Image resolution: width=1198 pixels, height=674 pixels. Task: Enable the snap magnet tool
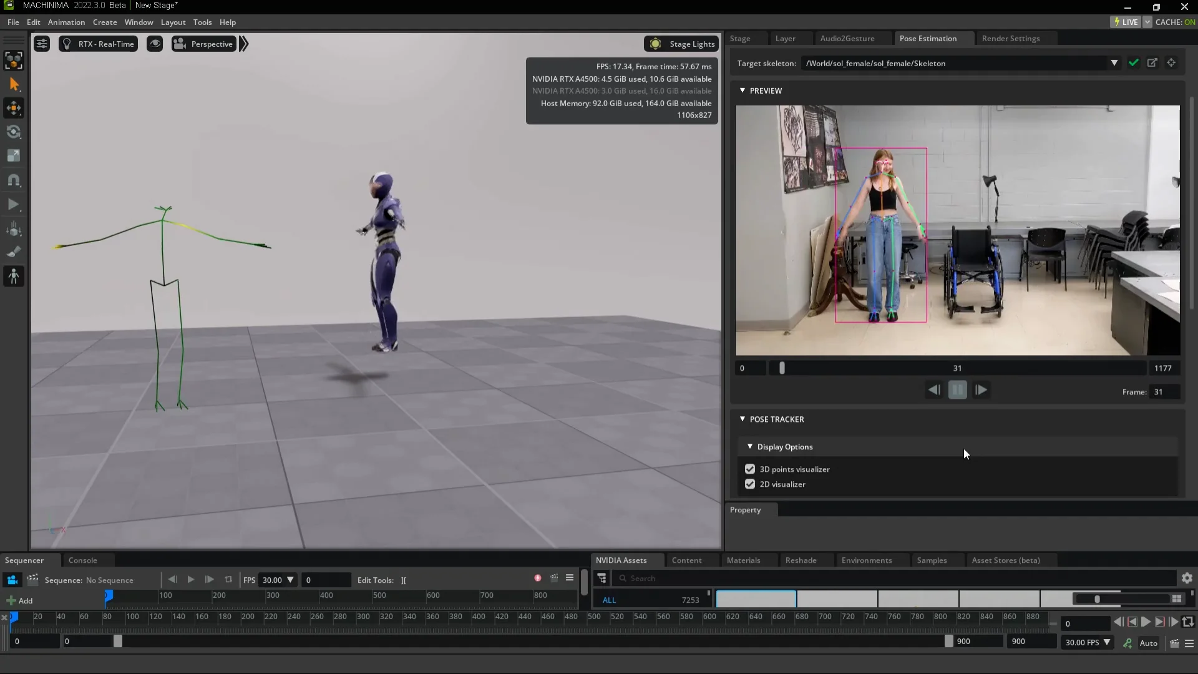tap(13, 180)
